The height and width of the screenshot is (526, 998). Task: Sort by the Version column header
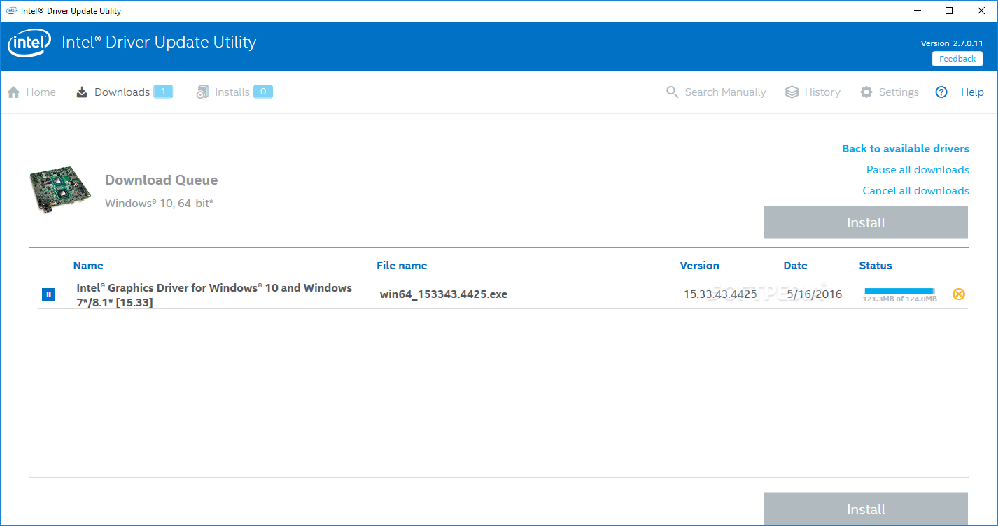(x=699, y=266)
